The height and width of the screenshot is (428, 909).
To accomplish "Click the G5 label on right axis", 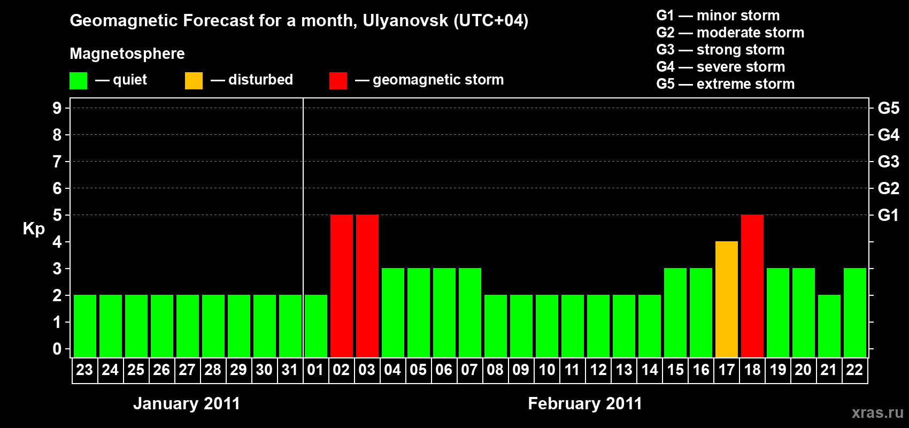I will pos(889,108).
